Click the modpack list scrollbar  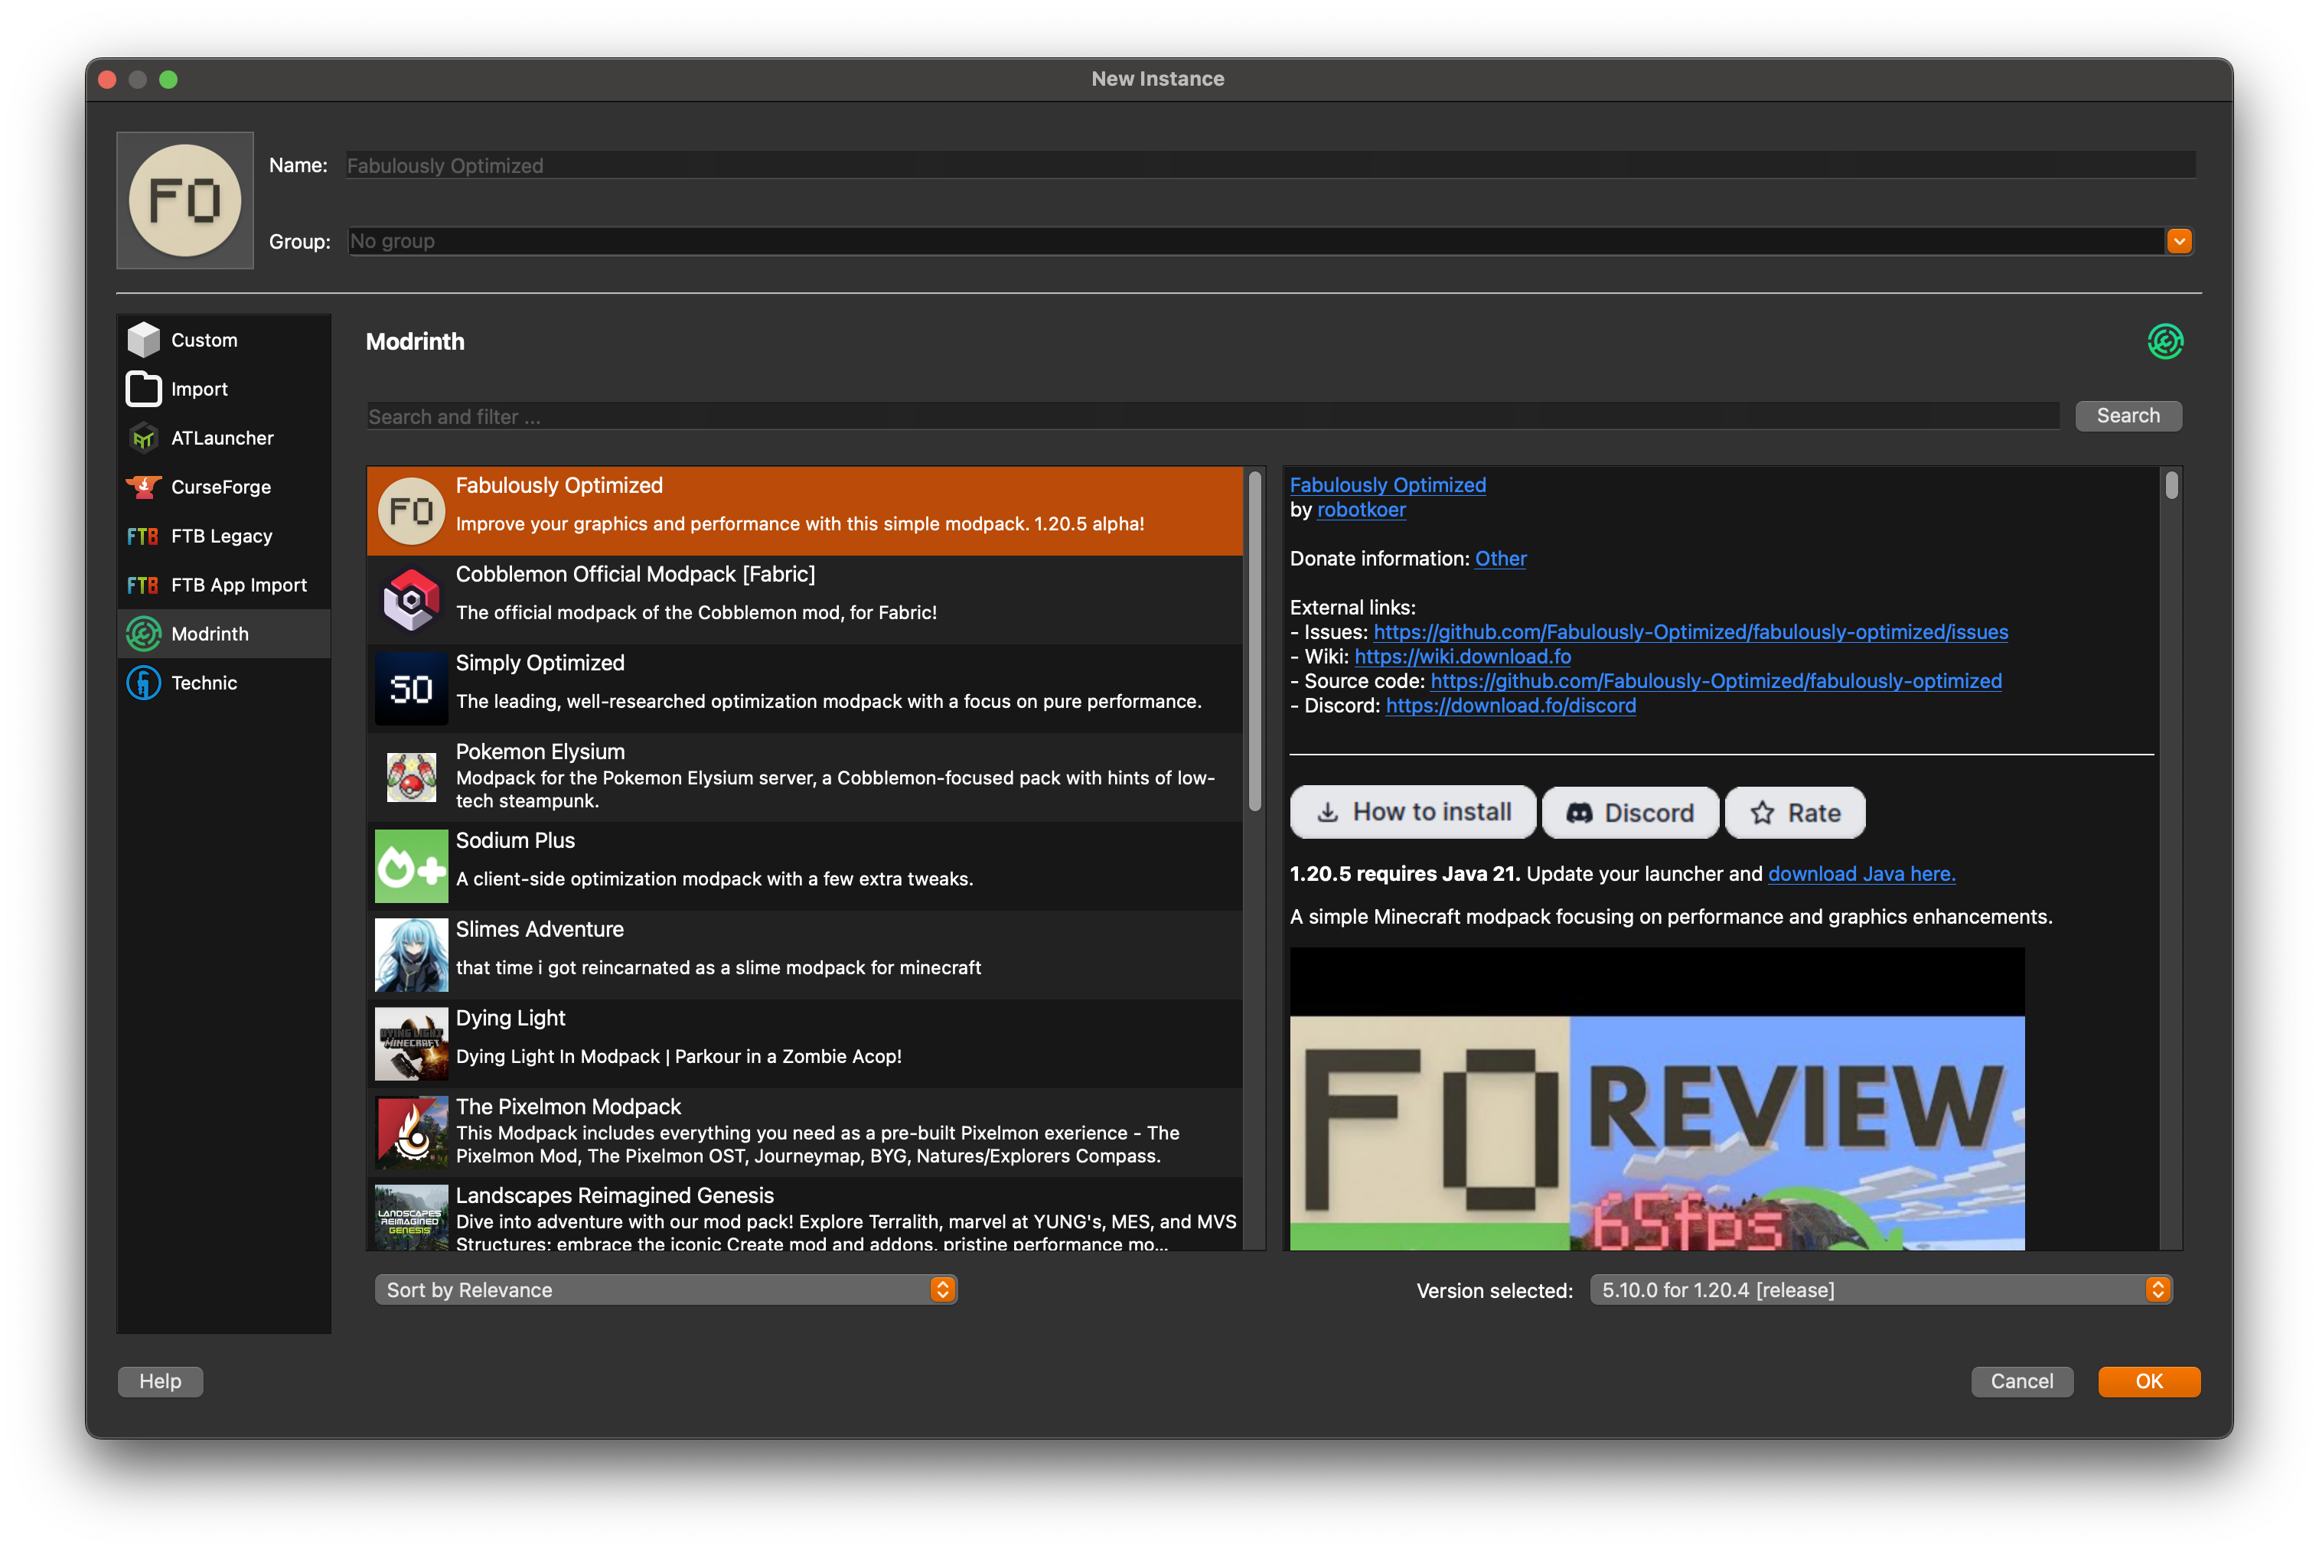tap(1254, 641)
